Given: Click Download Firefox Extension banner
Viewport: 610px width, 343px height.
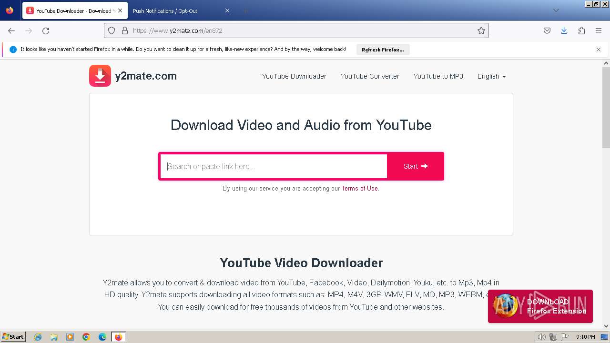Looking at the screenshot, I should pyautogui.click(x=540, y=306).
